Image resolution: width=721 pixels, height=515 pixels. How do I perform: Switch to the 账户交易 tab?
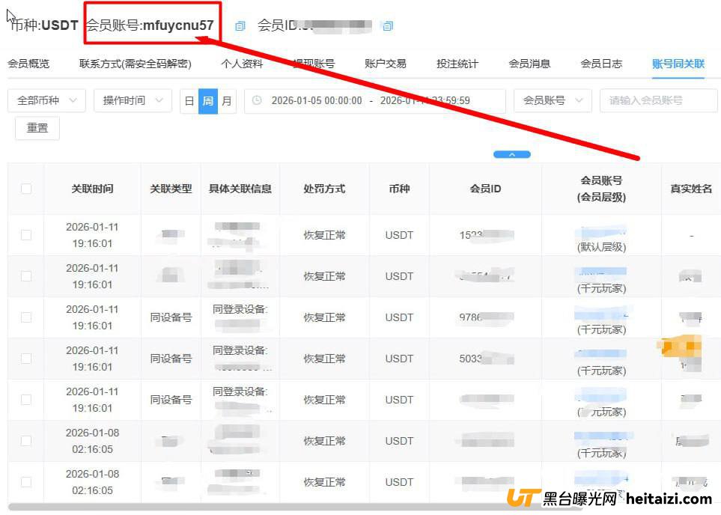(x=386, y=64)
